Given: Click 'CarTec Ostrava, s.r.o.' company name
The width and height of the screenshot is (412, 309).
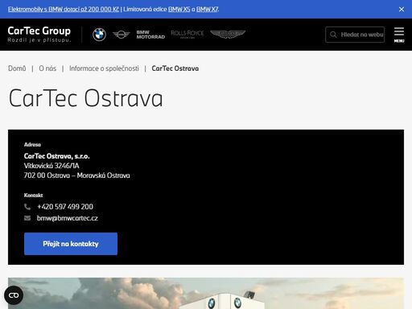Looking at the screenshot, I should (56, 156).
